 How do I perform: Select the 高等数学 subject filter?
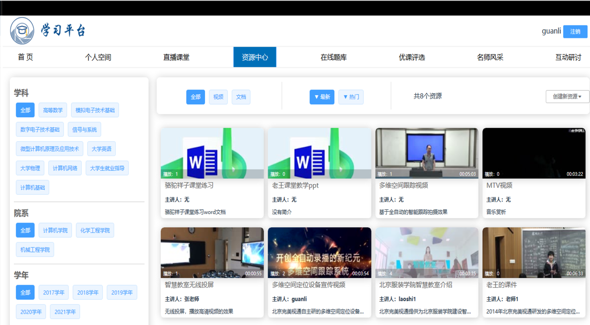coord(53,110)
